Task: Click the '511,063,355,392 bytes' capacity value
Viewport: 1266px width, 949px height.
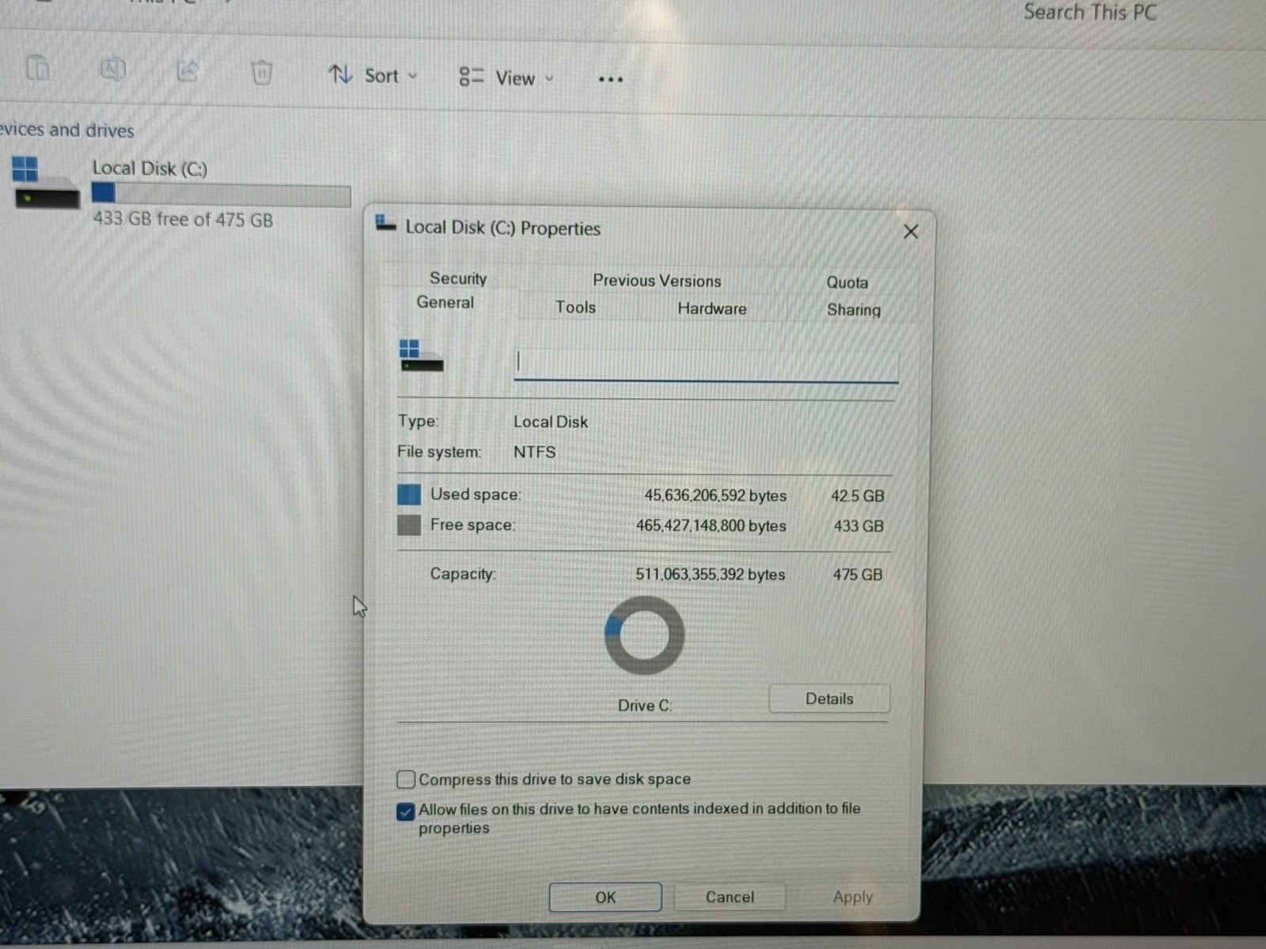Action: click(x=710, y=574)
